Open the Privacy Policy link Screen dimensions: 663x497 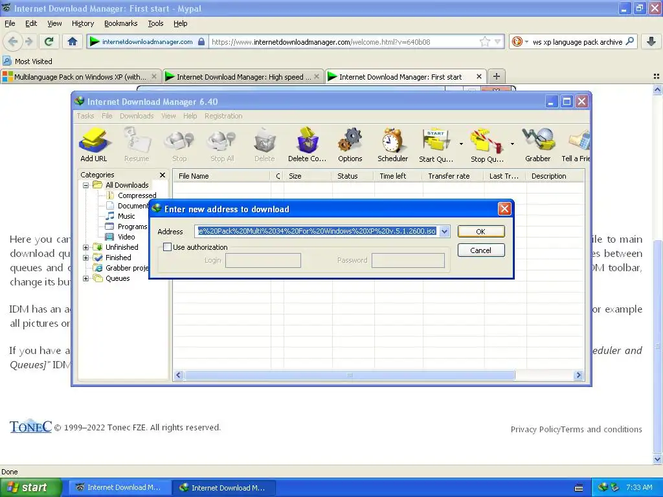pyautogui.click(x=535, y=429)
